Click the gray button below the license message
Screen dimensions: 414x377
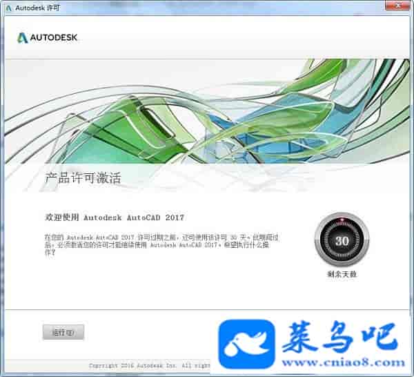click(63, 332)
